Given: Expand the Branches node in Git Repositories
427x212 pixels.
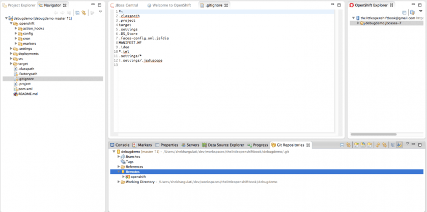Looking at the screenshot, I should [x=119, y=157].
